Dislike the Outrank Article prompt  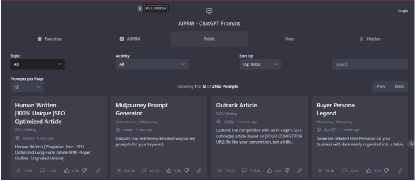(287, 171)
